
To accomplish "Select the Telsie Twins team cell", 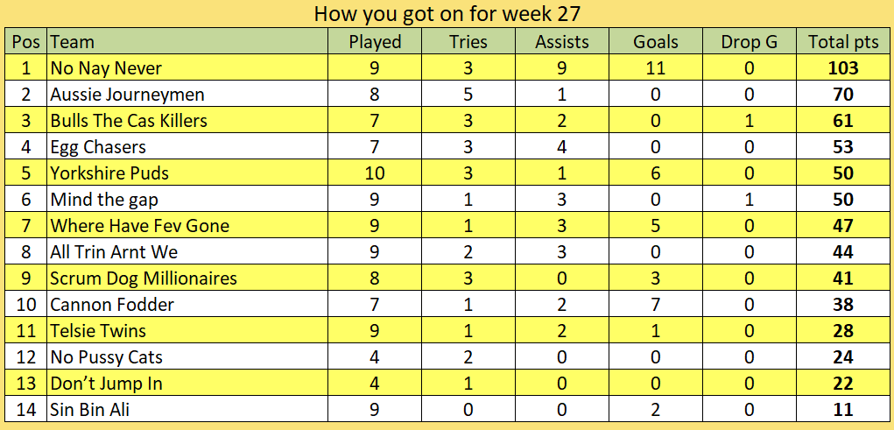I will click(187, 330).
